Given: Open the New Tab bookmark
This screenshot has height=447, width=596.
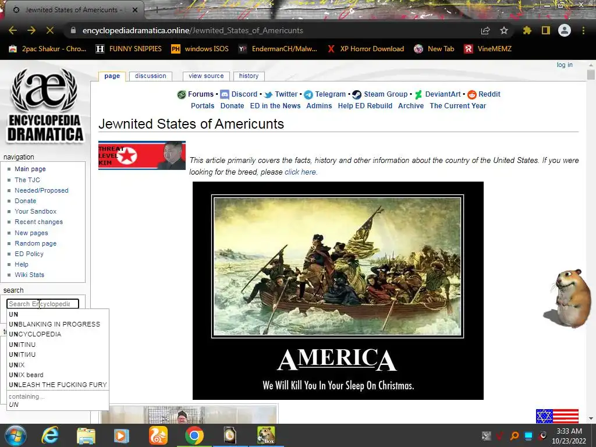Looking at the screenshot, I should click(x=434, y=49).
